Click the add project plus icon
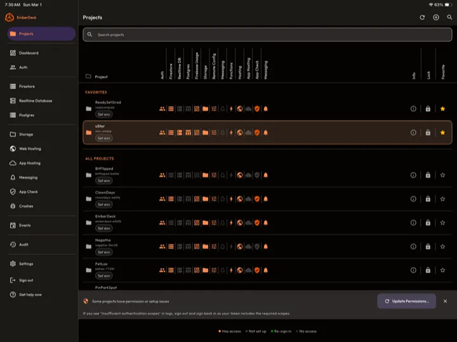Screen dimensions: 457x342 click(x=436, y=18)
